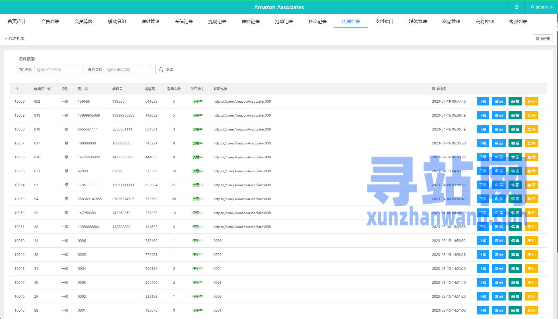Click the 客服链接 for agent 10060

[242, 101]
